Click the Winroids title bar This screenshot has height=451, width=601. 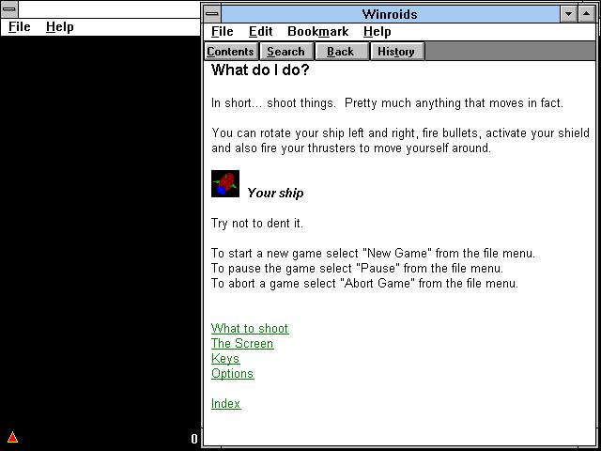391,14
